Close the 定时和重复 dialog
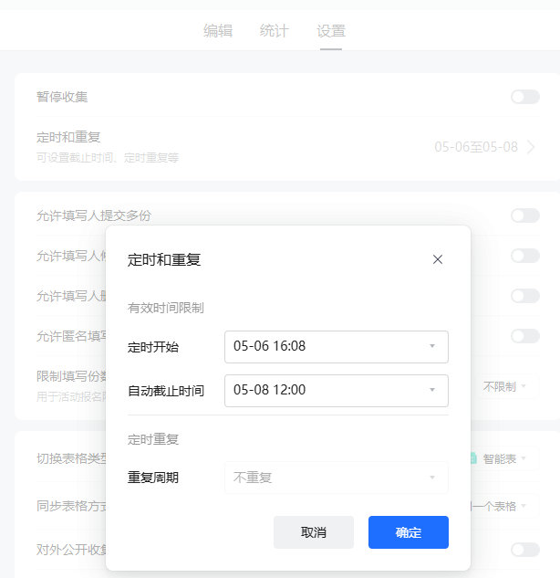Screen dimensions: 560x578 [x=438, y=259]
